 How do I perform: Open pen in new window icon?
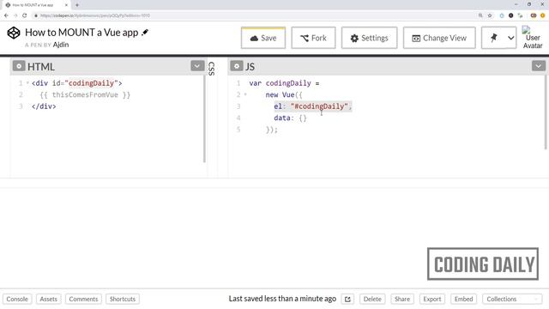(x=347, y=300)
